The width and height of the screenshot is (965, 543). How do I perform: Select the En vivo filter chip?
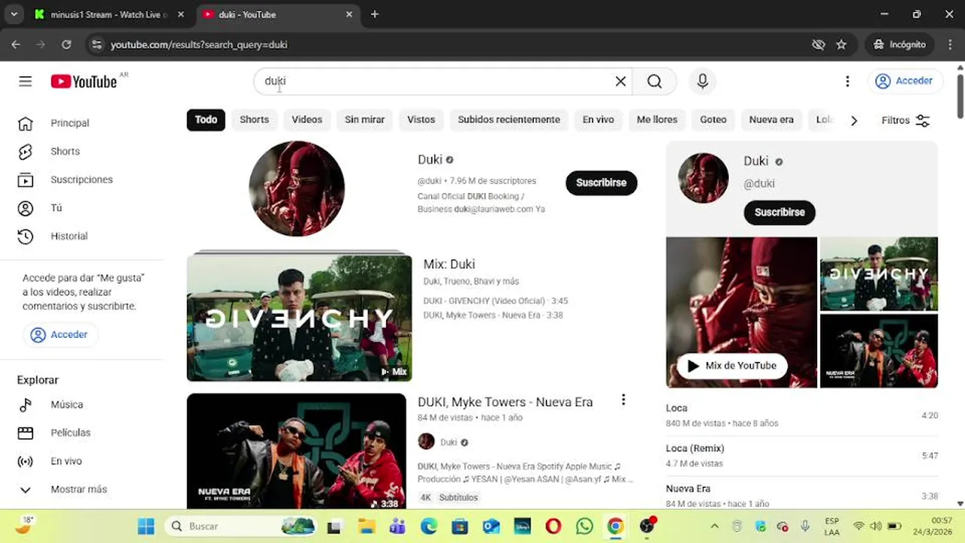[x=598, y=120]
